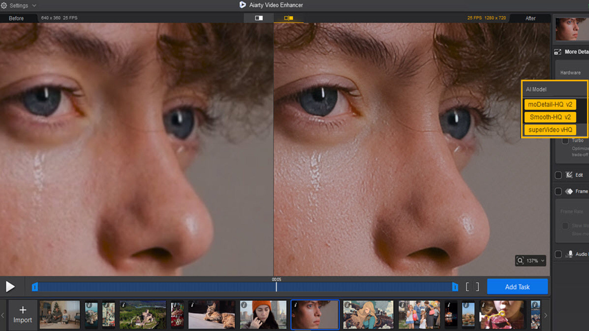Enable the Edit checkbox
This screenshot has width=589, height=331.
pyautogui.click(x=558, y=175)
